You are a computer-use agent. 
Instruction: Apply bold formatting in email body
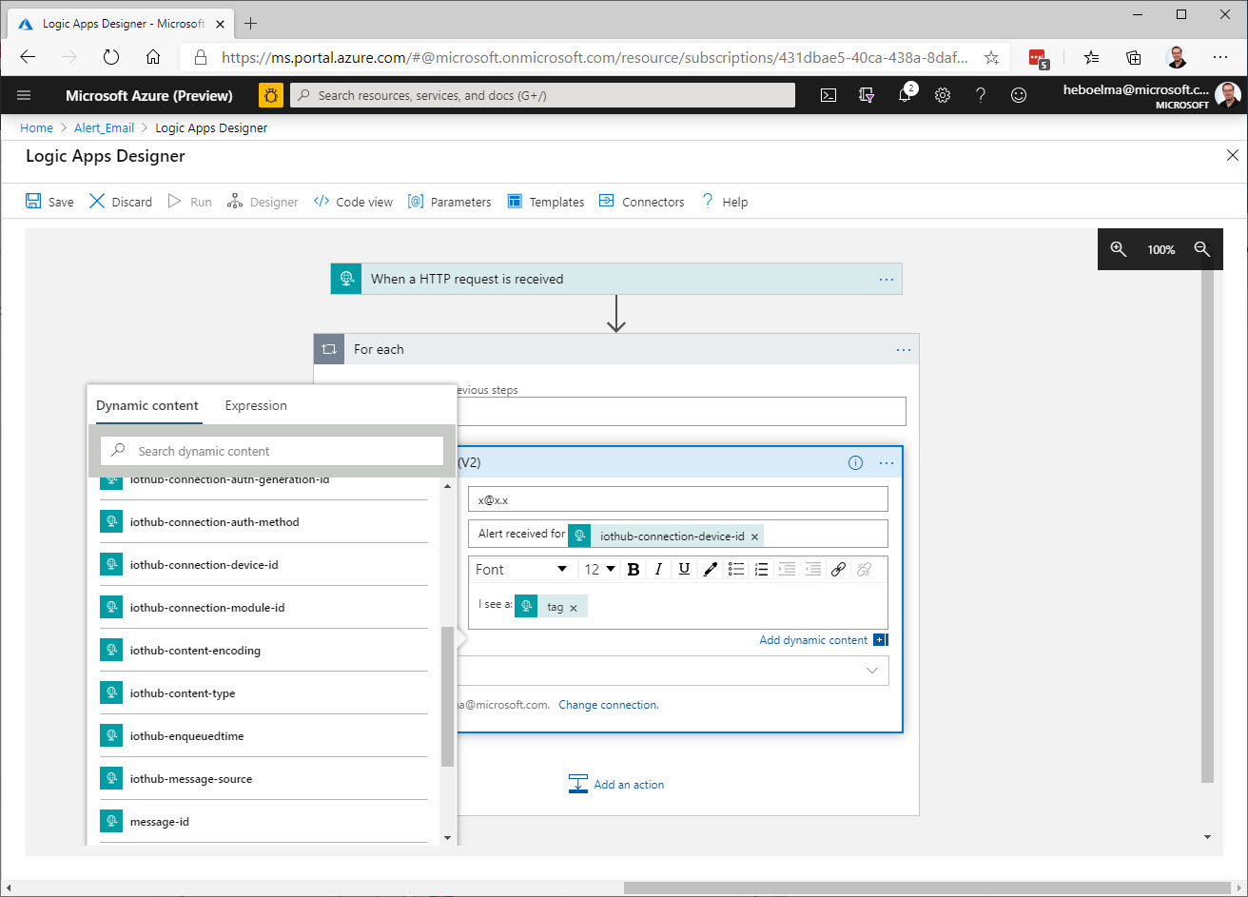[x=634, y=569]
